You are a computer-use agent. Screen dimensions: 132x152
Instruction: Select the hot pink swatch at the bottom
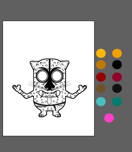(109, 118)
